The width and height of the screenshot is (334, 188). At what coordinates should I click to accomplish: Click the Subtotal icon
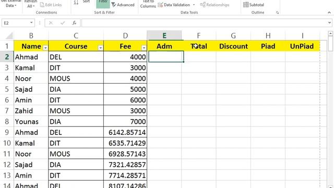click(246, 5)
